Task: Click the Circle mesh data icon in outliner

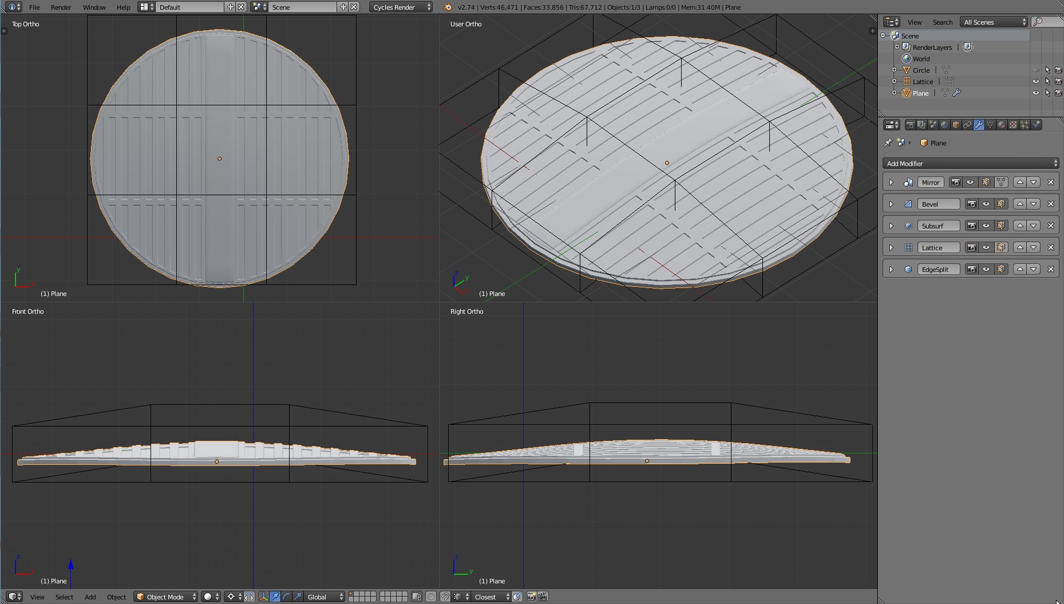Action: pos(946,70)
